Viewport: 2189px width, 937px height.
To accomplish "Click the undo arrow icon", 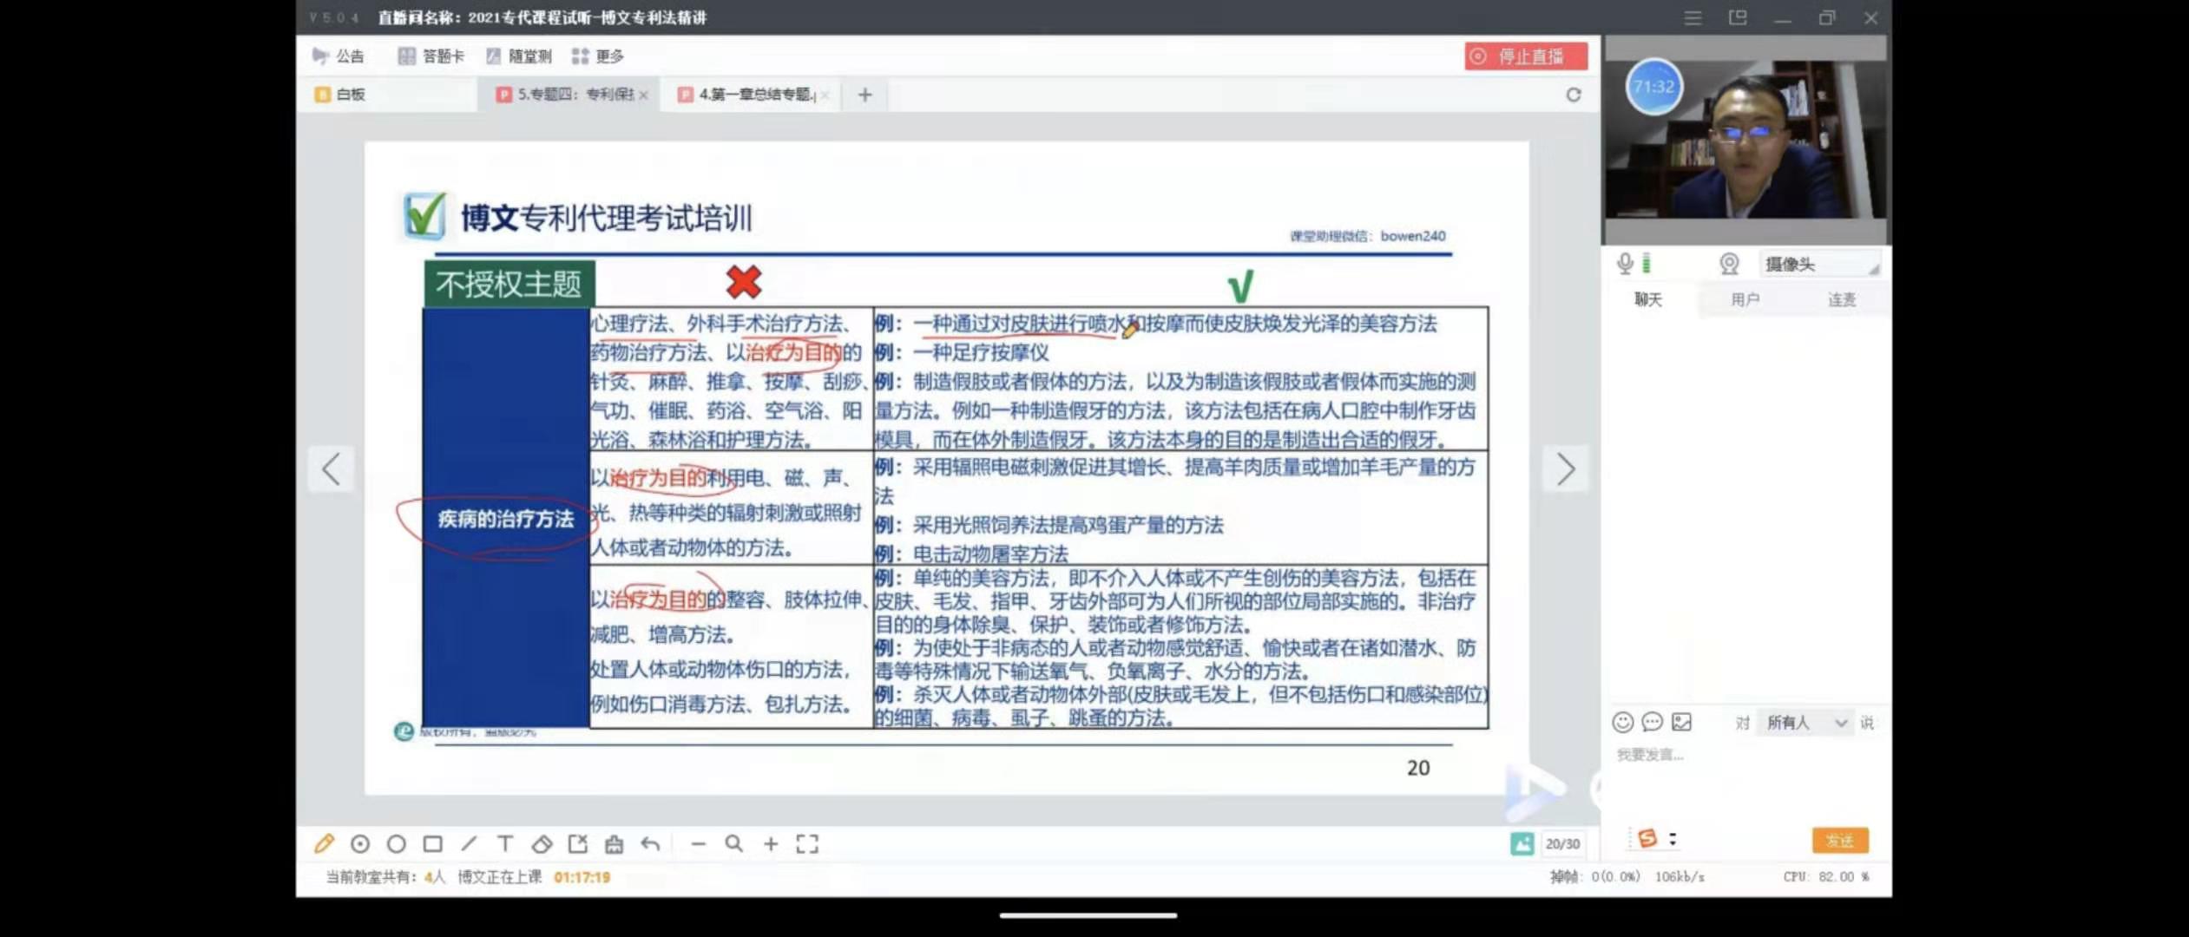I will (x=650, y=843).
